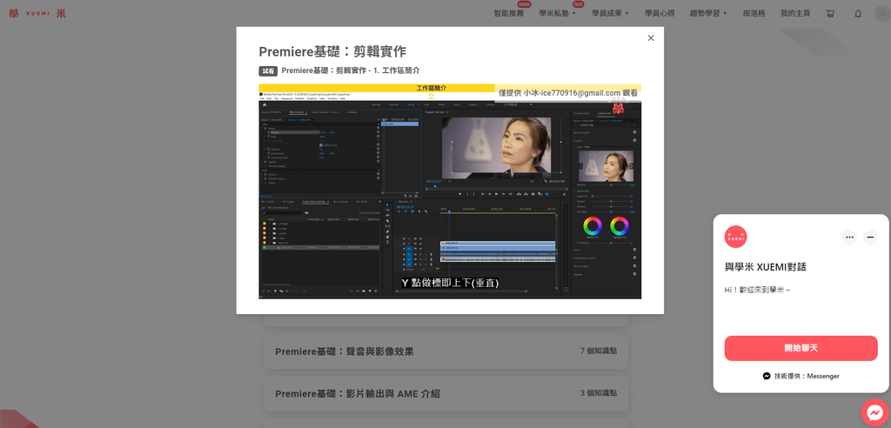891x428 pixels.
Task: Click the small Messenger icon beside 技術提供
Action: [x=767, y=376]
